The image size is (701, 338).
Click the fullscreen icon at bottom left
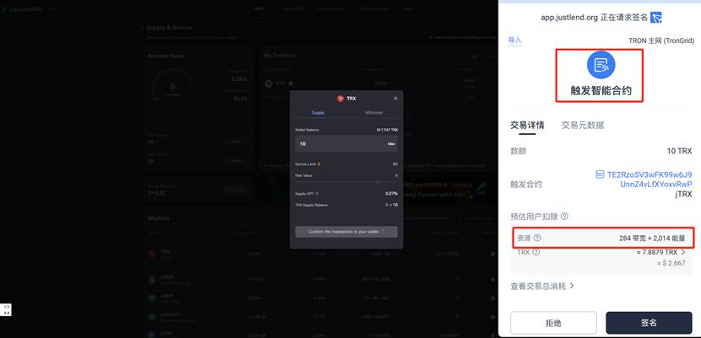coord(6,309)
